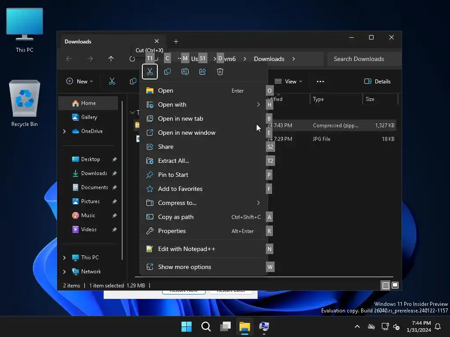This screenshot has height=337, width=450.
Task: Click the taskbar Search icon
Action: coord(206,326)
